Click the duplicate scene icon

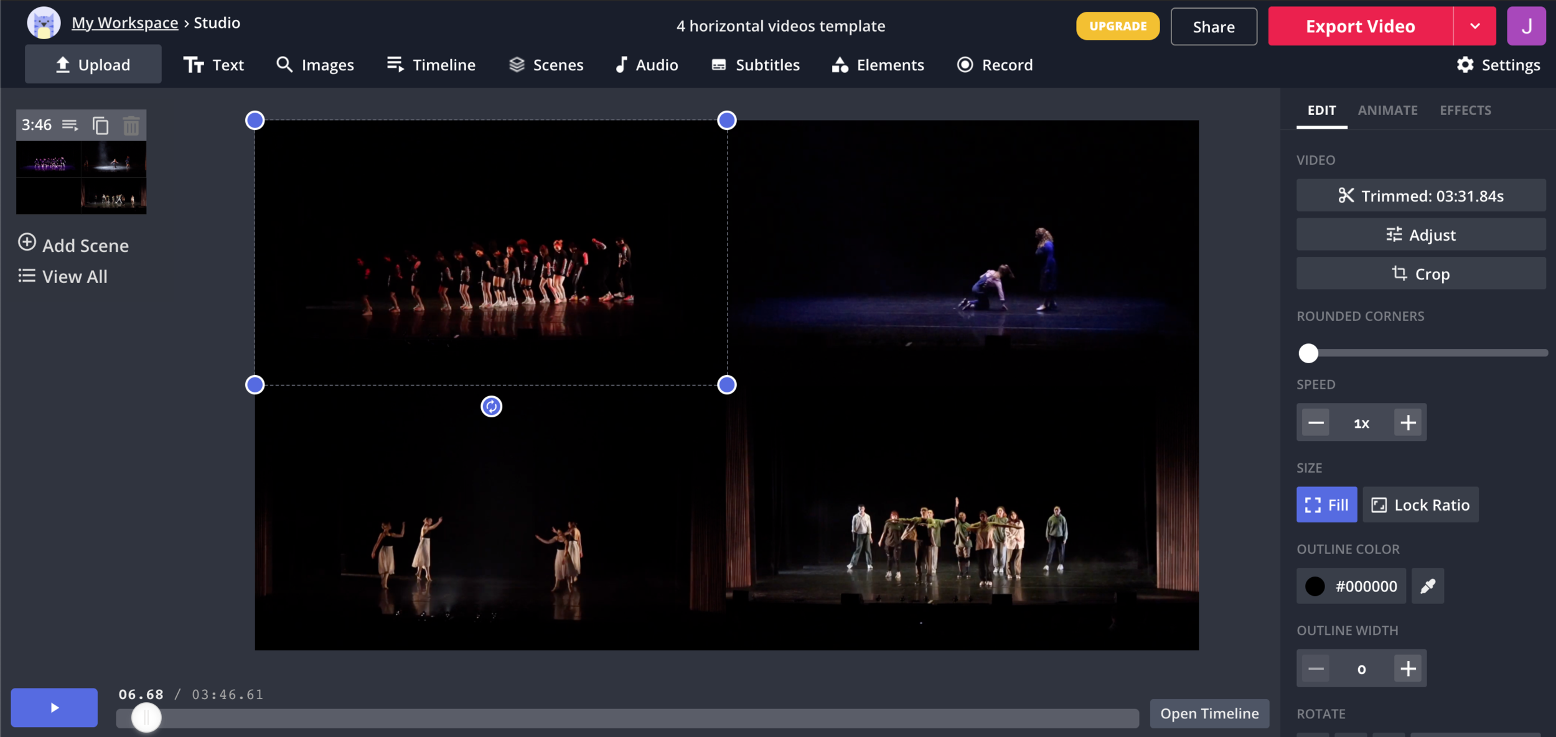(x=100, y=125)
